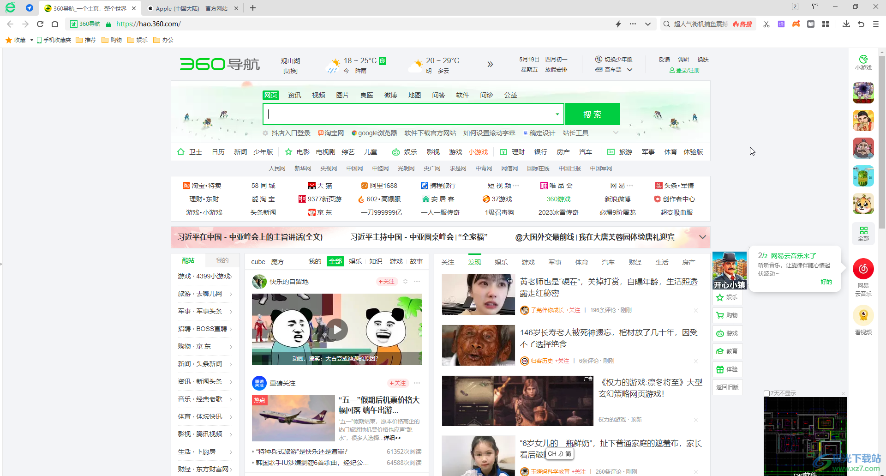
Task: Open the 小游戏 icon in right sidebar
Action: pos(863,63)
